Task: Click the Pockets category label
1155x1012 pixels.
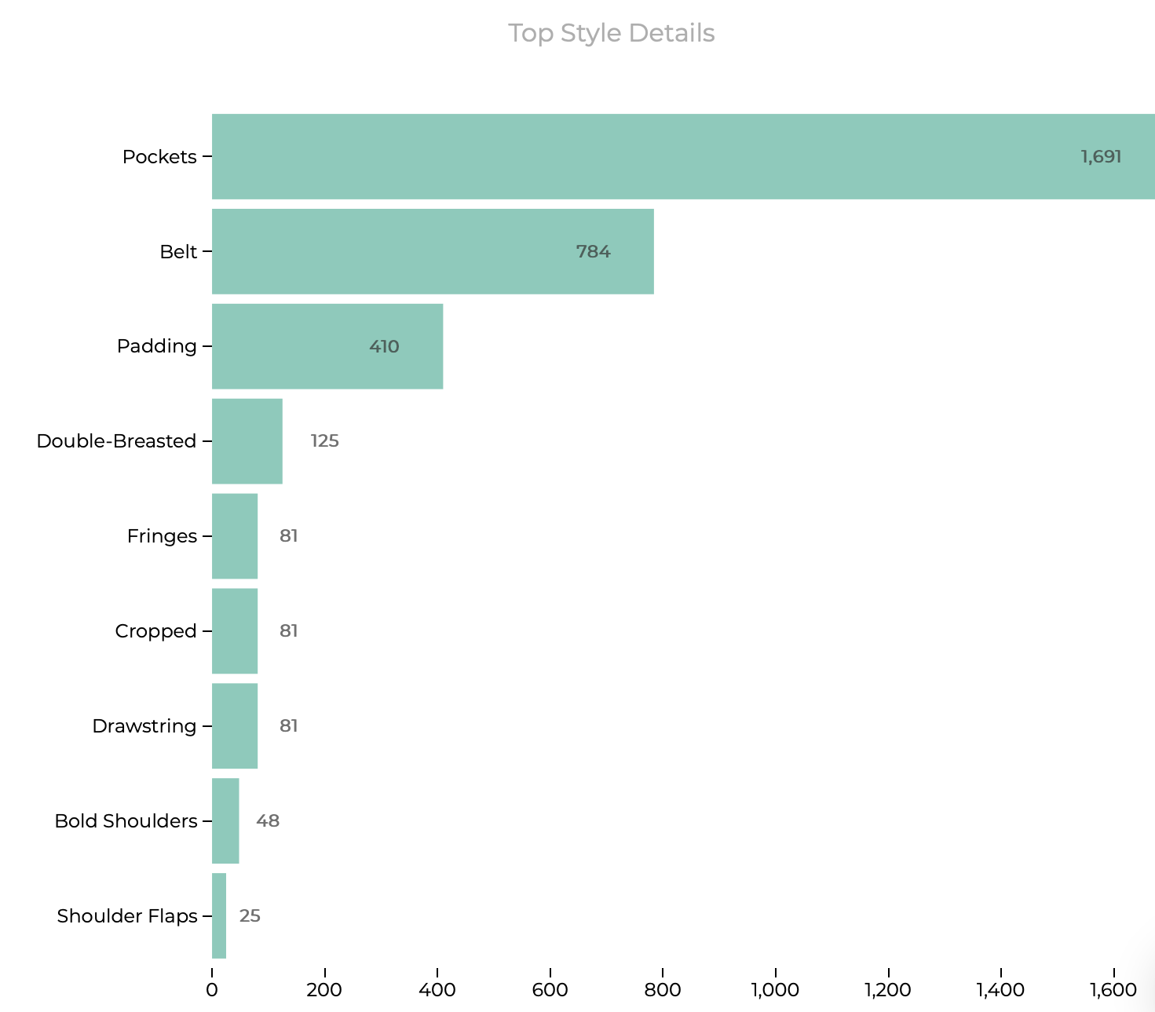Action: pyautogui.click(x=159, y=157)
